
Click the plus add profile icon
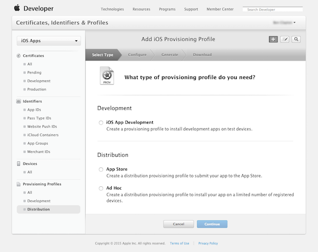coord(273,39)
